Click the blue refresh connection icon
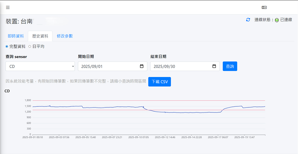Viewport: 298px width, 154px height. point(248,20)
